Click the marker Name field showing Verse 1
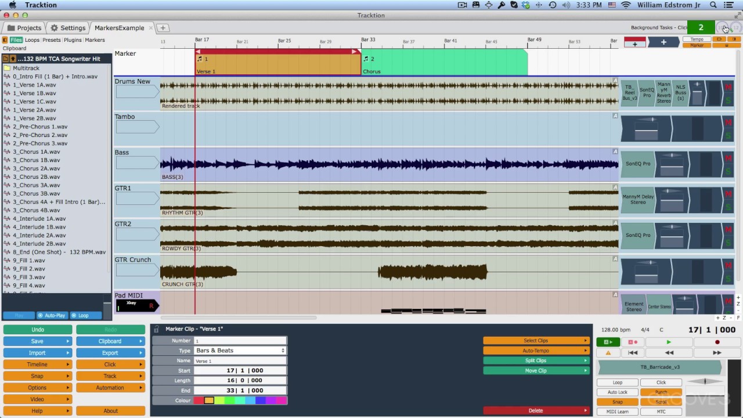 pyautogui.click(x=240, y=361)
